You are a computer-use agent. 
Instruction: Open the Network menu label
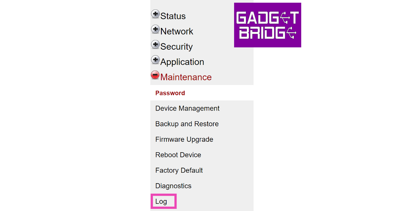177,31
